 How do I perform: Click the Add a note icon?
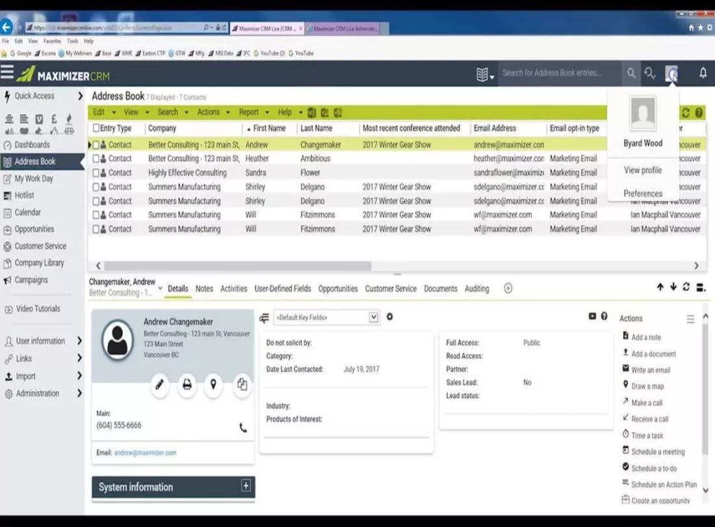point(625,336)
